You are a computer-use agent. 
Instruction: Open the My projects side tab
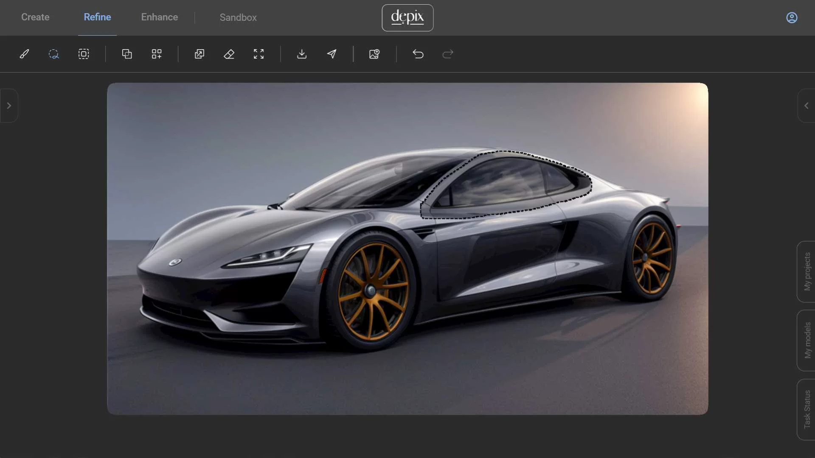pyautogui.click(x=807, y=271)
